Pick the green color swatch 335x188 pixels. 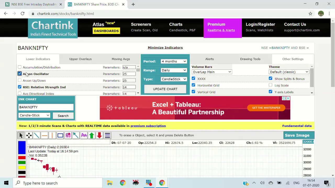click(22, 162)
